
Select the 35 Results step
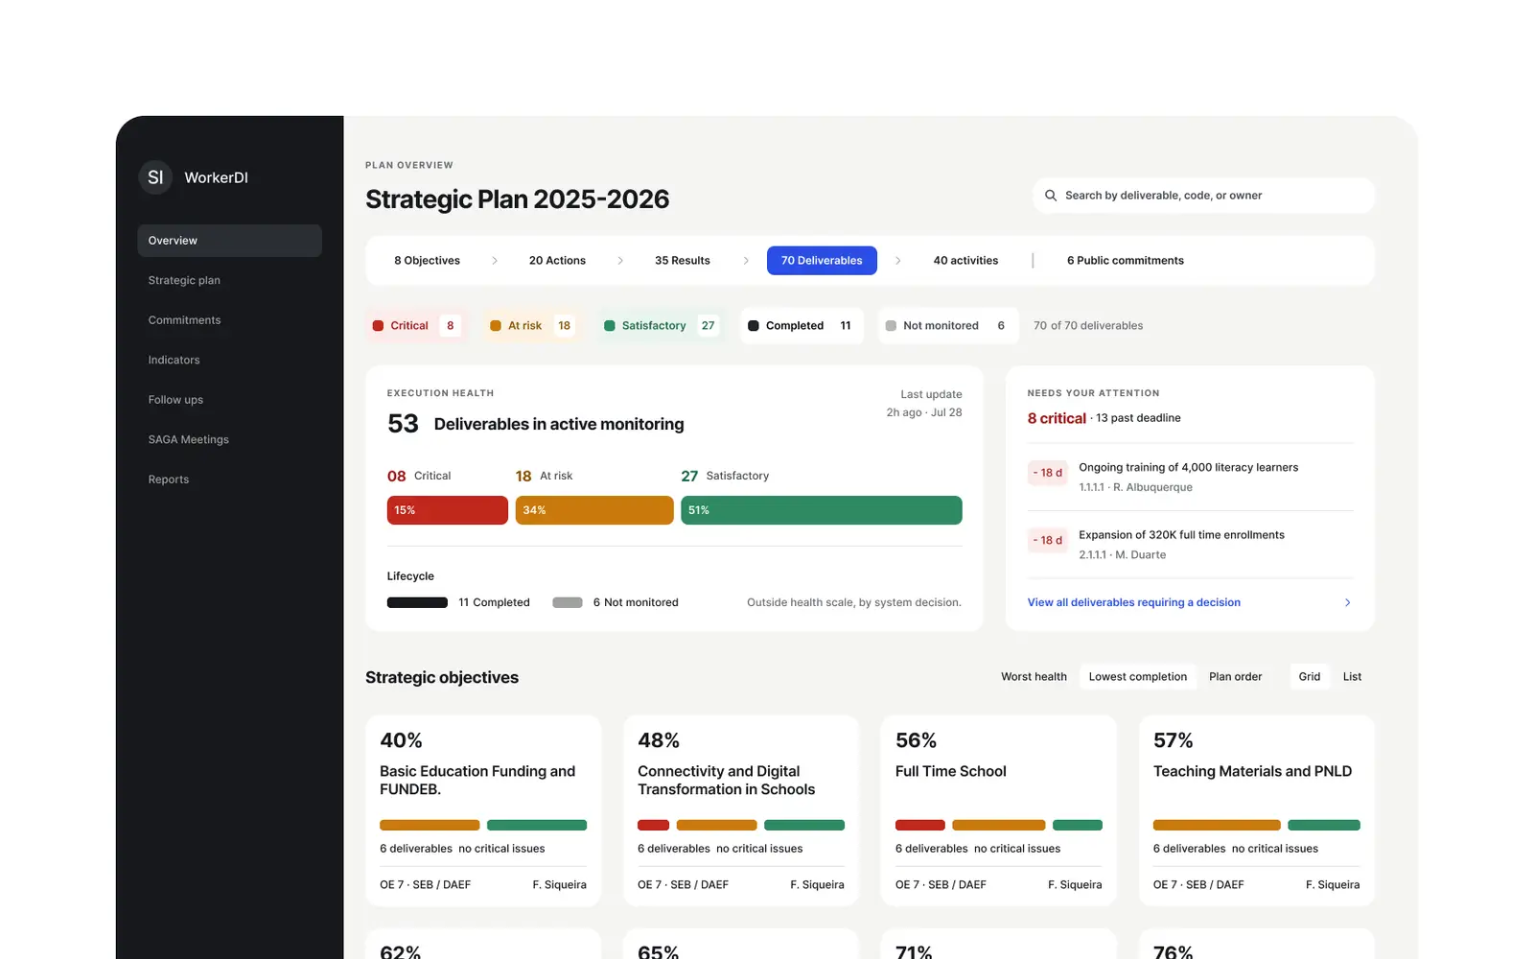(683, 261)
